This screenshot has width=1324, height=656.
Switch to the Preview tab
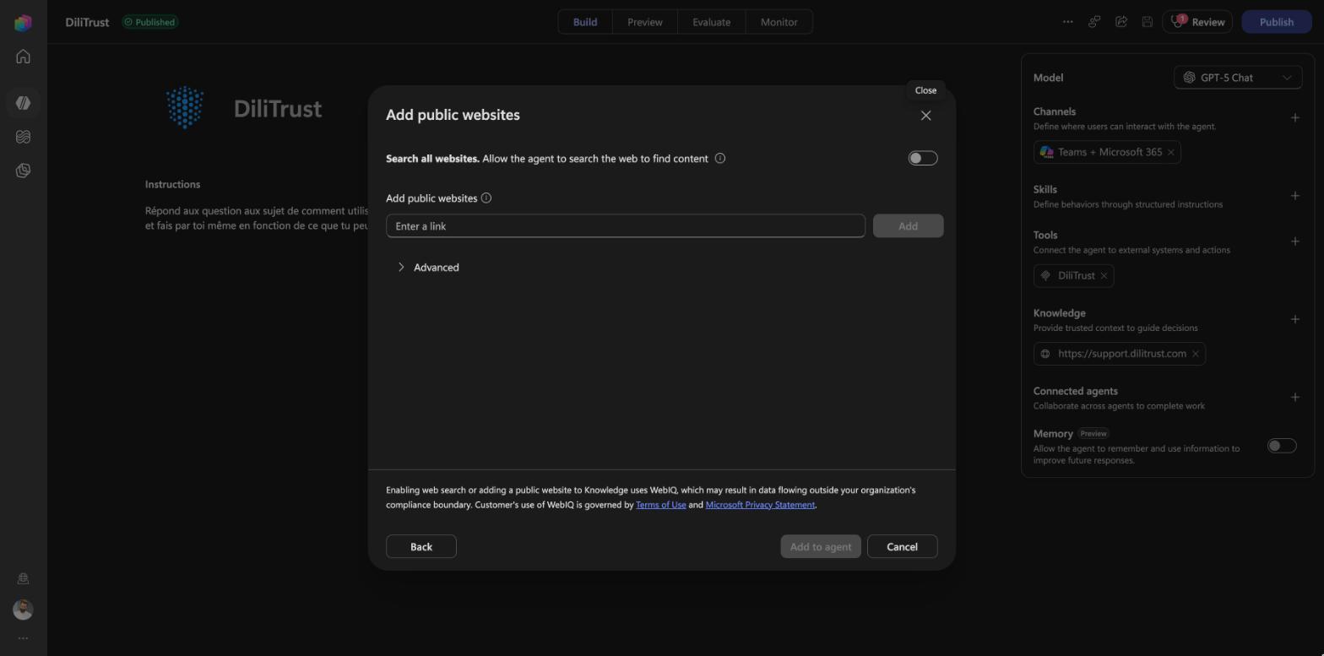(x=645, y=22)
